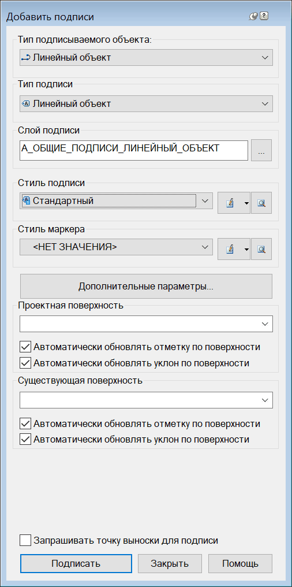Expand 'Тип подписываемого объекта' dropdown

pos(146,58)
